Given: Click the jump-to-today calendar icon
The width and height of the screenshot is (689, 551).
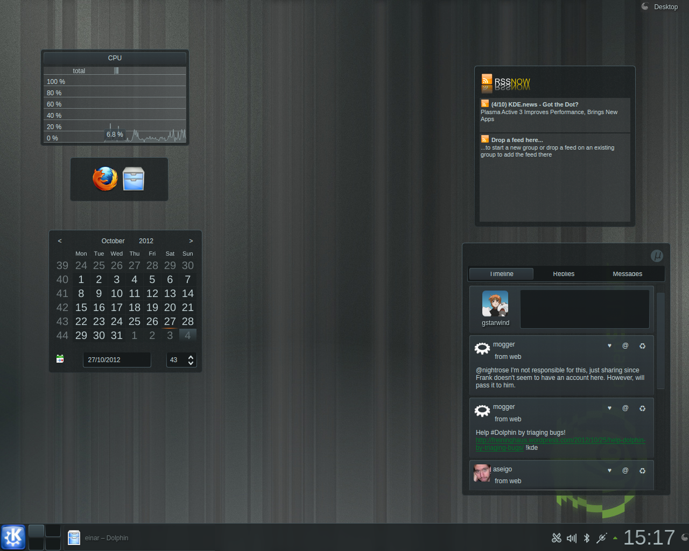Looking at the screenshot, I should pos(60,359).
